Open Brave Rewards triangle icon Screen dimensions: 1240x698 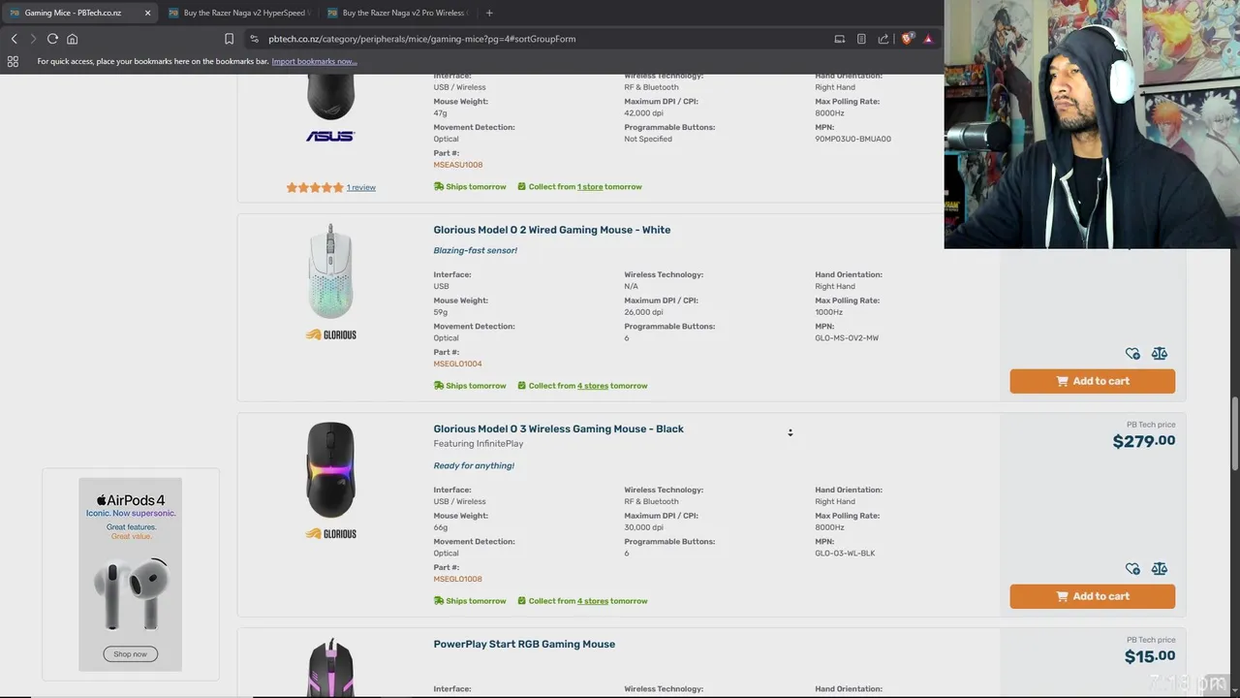click(928, 39)
